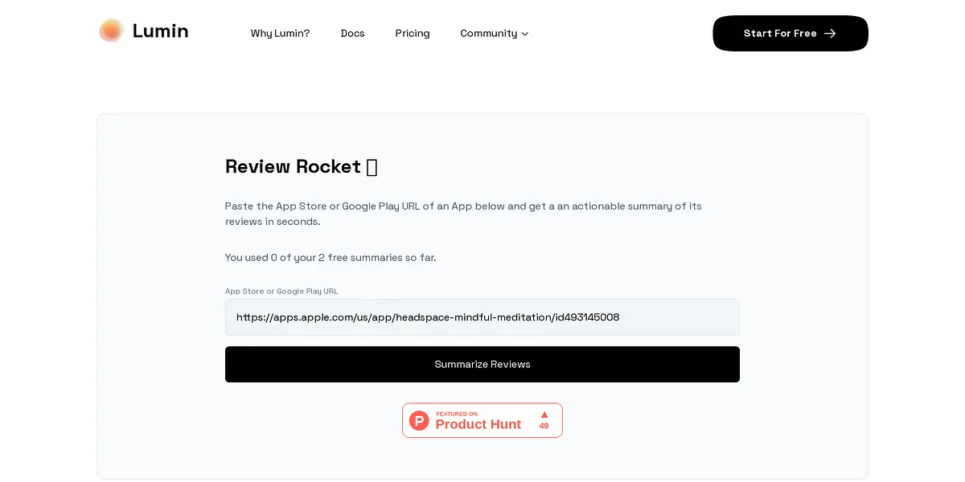Click the orange Lumin orb logo

[111, 31]
